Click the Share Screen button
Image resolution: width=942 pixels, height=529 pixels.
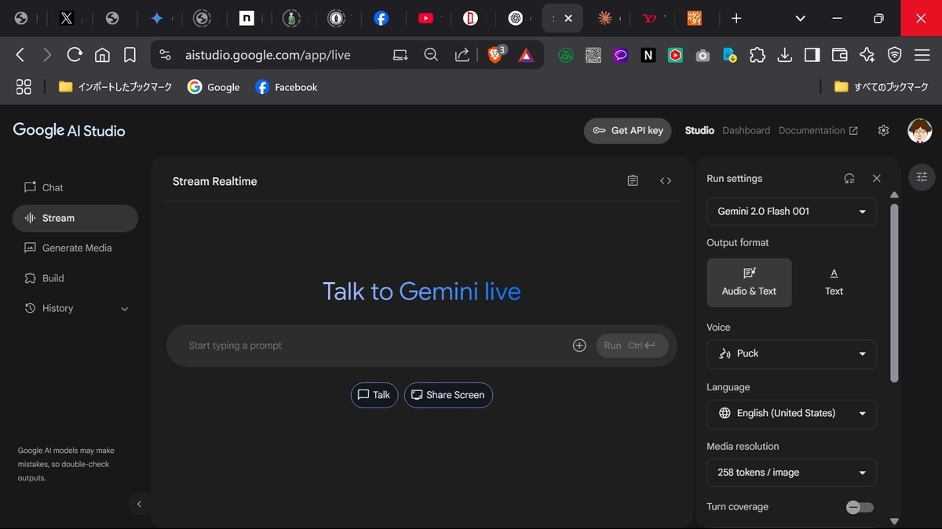point(448,395)
